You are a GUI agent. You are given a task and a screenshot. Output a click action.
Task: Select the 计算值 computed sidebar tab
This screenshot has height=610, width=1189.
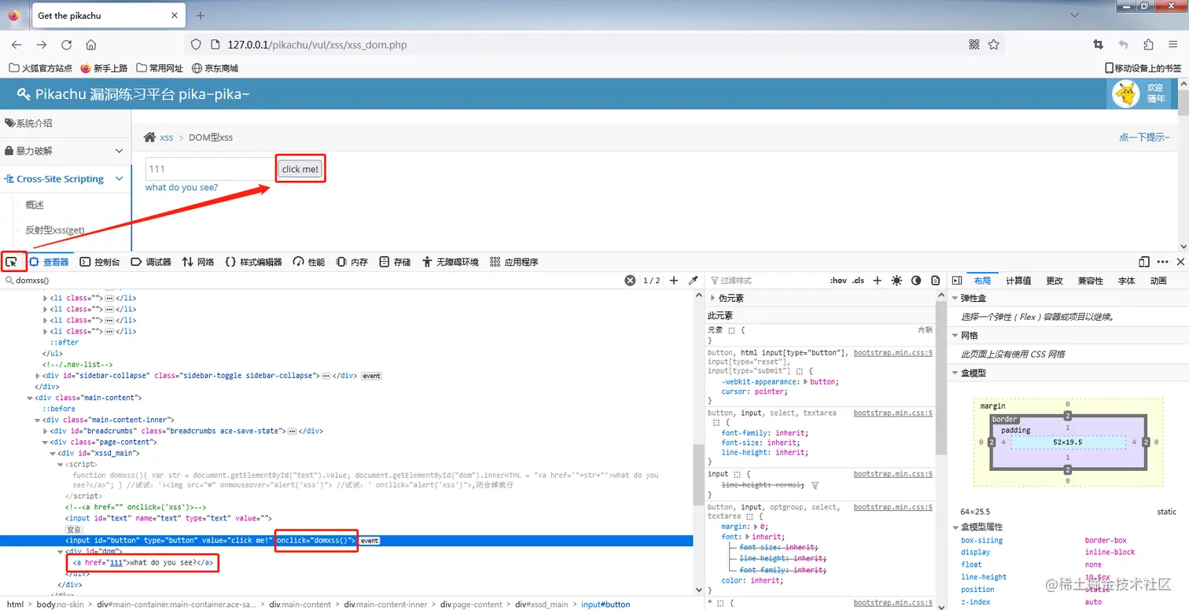pos(1018,281)
